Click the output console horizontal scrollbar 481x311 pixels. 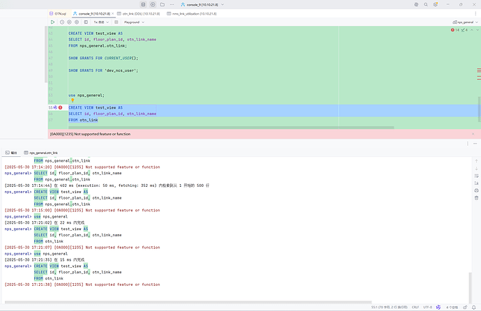(x=188, y=303)
